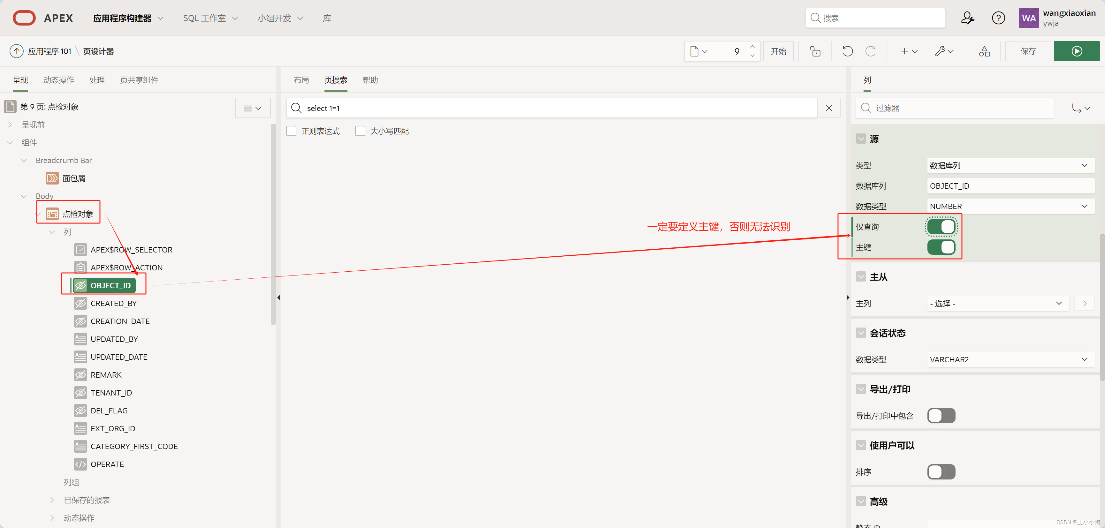
Task: Open the VARCHAR2 session state dropdown
Action: click(1010, 359)
